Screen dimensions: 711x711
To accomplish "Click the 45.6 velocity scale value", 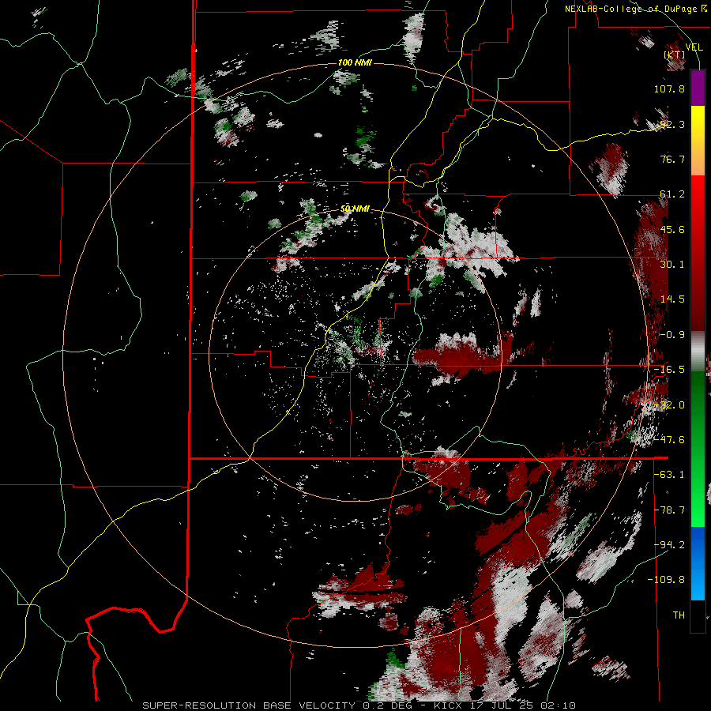I will pos(672,229).
